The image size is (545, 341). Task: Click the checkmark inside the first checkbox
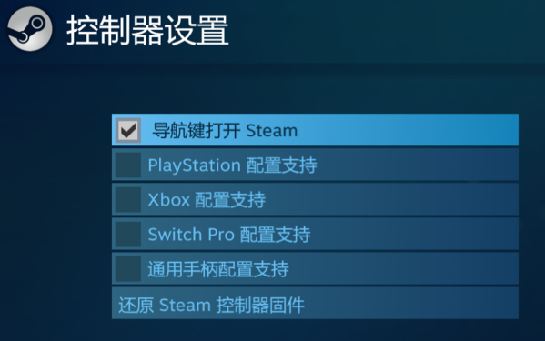(x=128, y=131)
